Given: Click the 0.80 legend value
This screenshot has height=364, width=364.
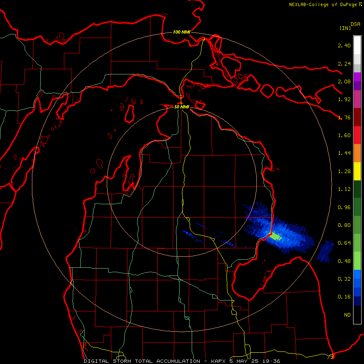Looking at the screenshot, I should coord(344,225).
